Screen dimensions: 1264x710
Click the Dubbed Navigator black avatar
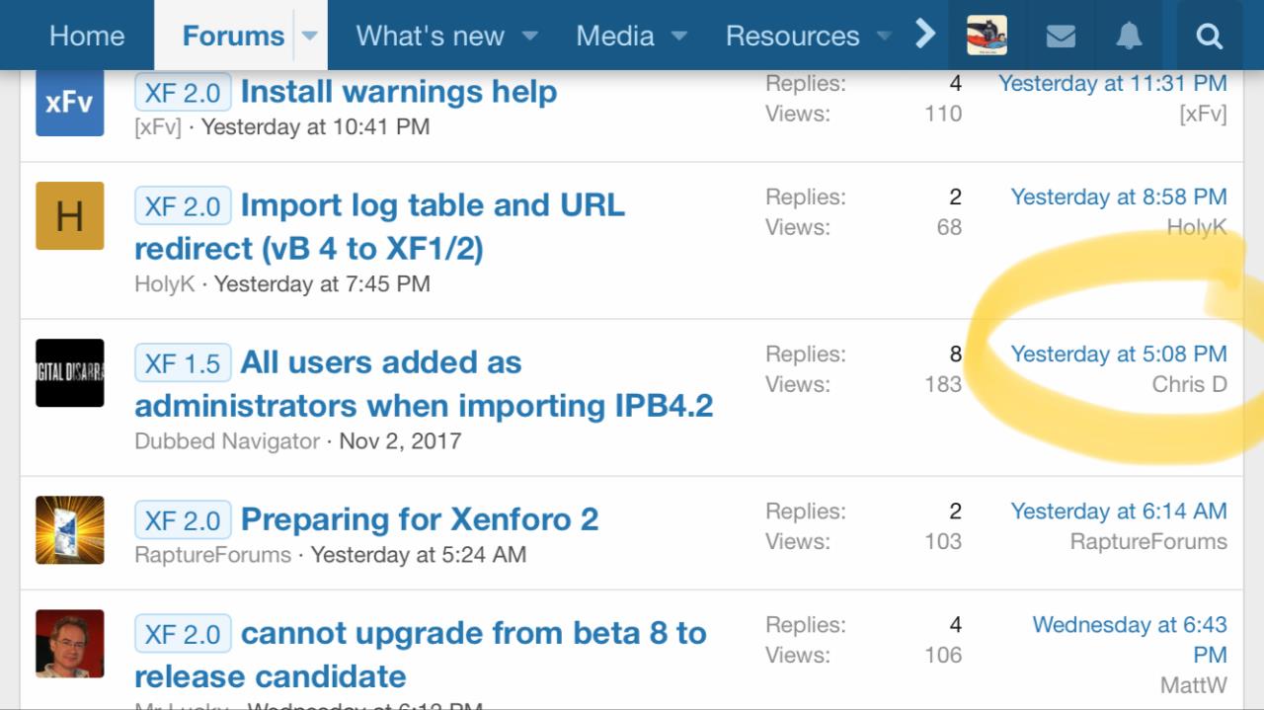point(69,372)
